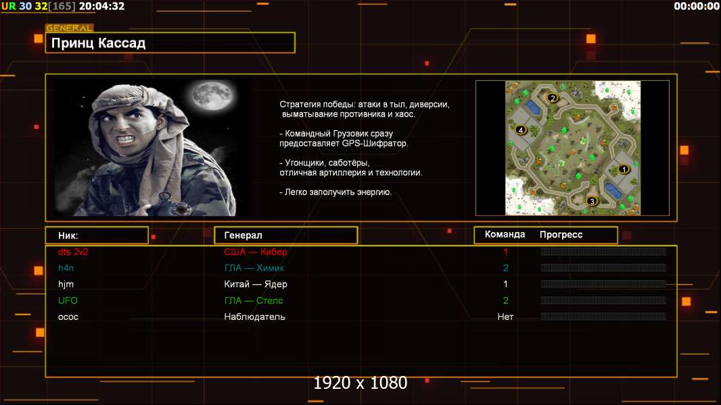Select player nickname hjm
The width and height of the screenshot is (721, 405).
pos(66,284)
